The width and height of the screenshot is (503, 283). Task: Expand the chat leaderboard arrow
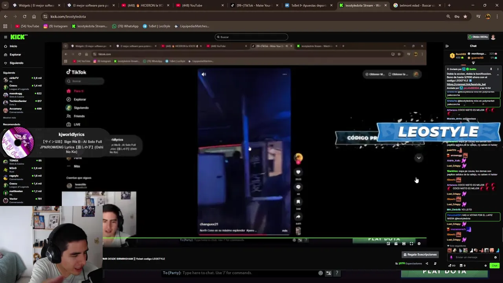tap(473, 63)
